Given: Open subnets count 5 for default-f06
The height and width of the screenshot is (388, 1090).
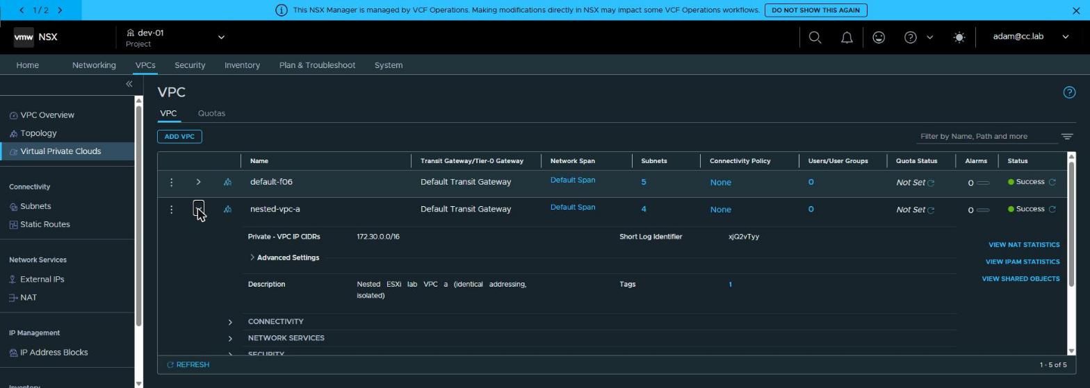Looking at the screenshot, I should click(x=644, y=182).
